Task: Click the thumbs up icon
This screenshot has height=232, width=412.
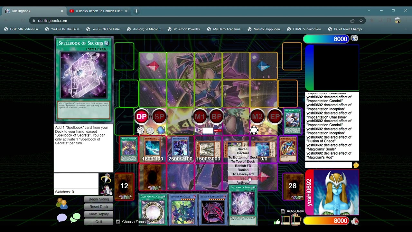Action: 277,221
